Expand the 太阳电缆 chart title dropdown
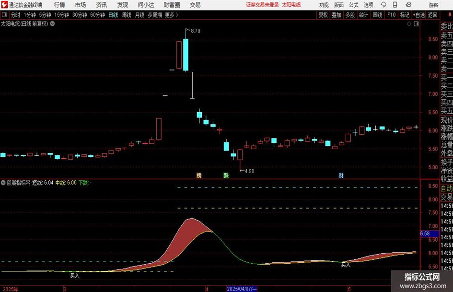Viewport: 453px width, 292px height. [52, 23]
